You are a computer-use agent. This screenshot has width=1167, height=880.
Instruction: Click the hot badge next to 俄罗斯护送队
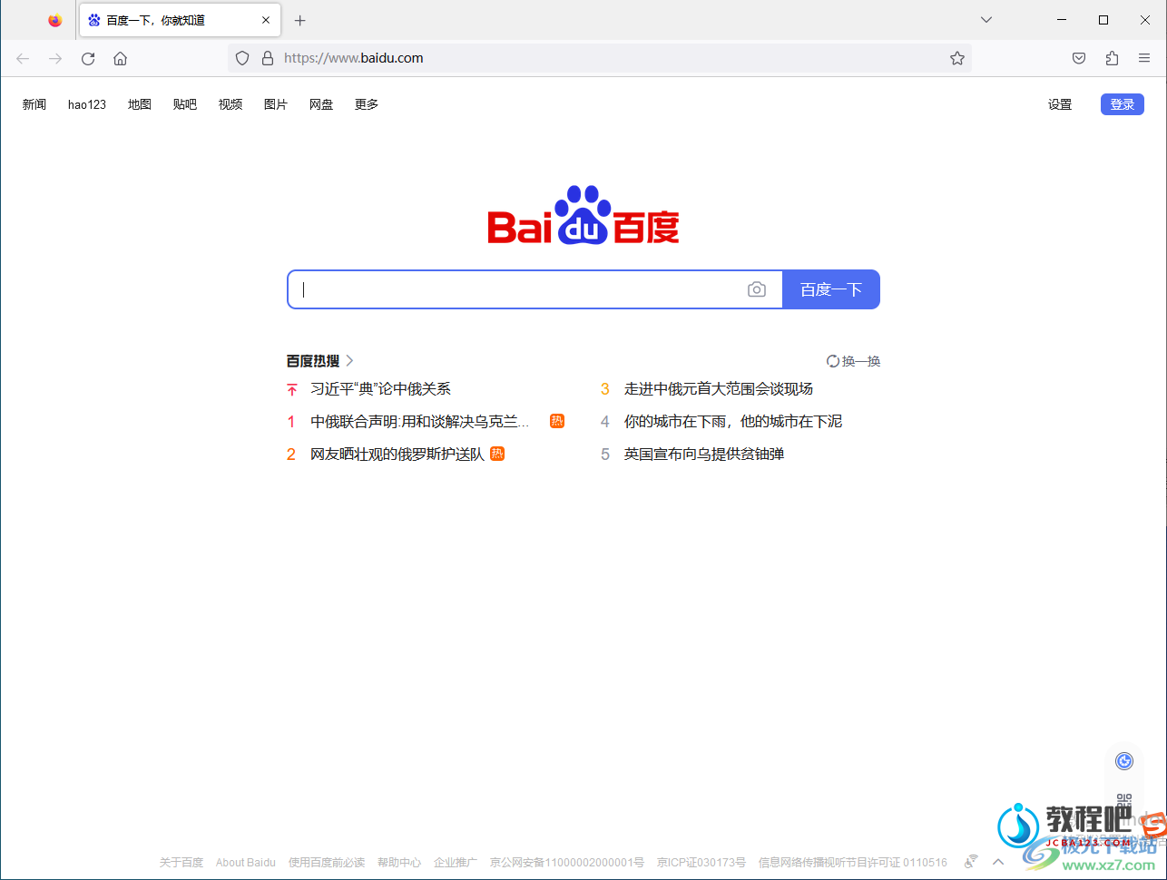[497, 454]
